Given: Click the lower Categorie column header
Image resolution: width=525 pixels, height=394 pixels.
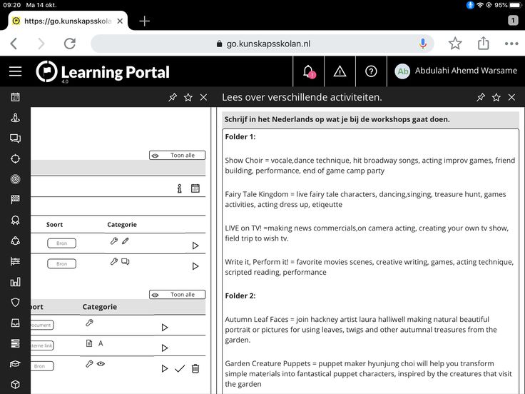Looking at the screenshot, I should (100, 306).
